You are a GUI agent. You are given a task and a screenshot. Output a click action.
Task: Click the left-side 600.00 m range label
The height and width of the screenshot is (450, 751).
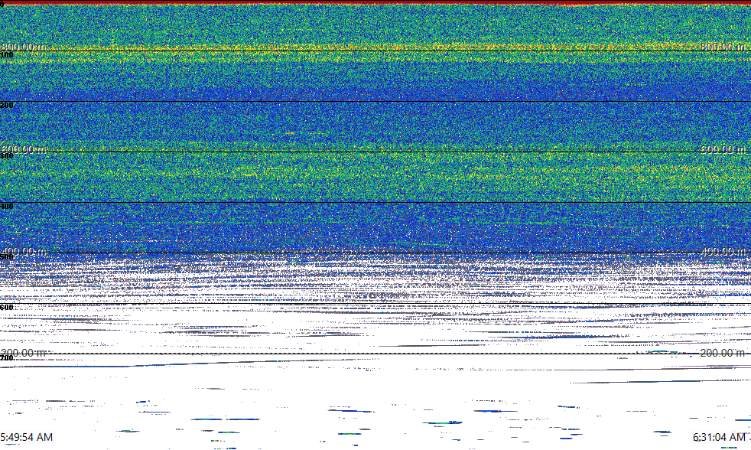click(x=24, y=149)
